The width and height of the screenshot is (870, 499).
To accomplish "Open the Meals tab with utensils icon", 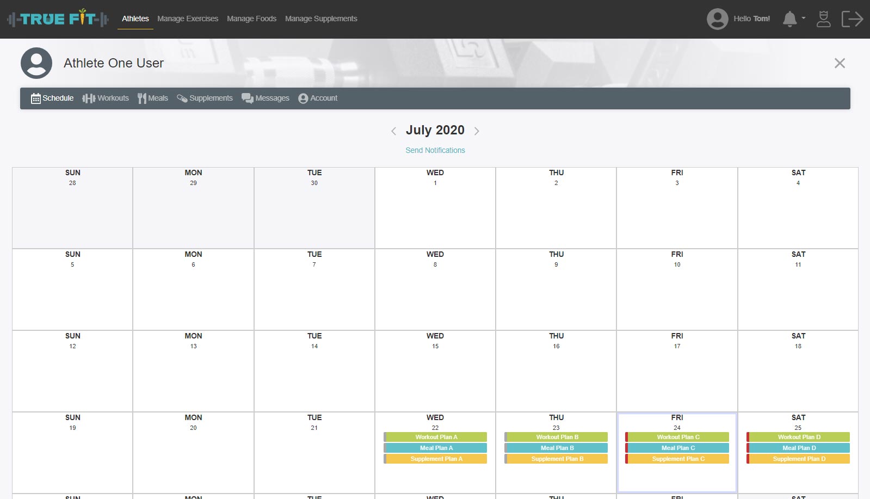I will [x=153, y=98].
